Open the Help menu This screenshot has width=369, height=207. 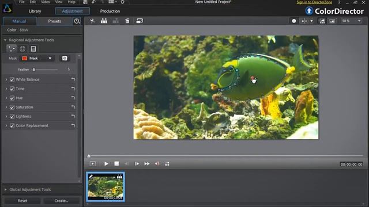pyautogui.click(x=71, y=2)
